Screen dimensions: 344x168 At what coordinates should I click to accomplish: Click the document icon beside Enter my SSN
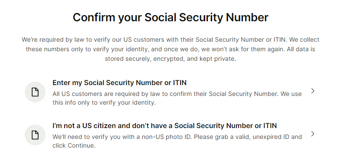click(x=35, y=92)
